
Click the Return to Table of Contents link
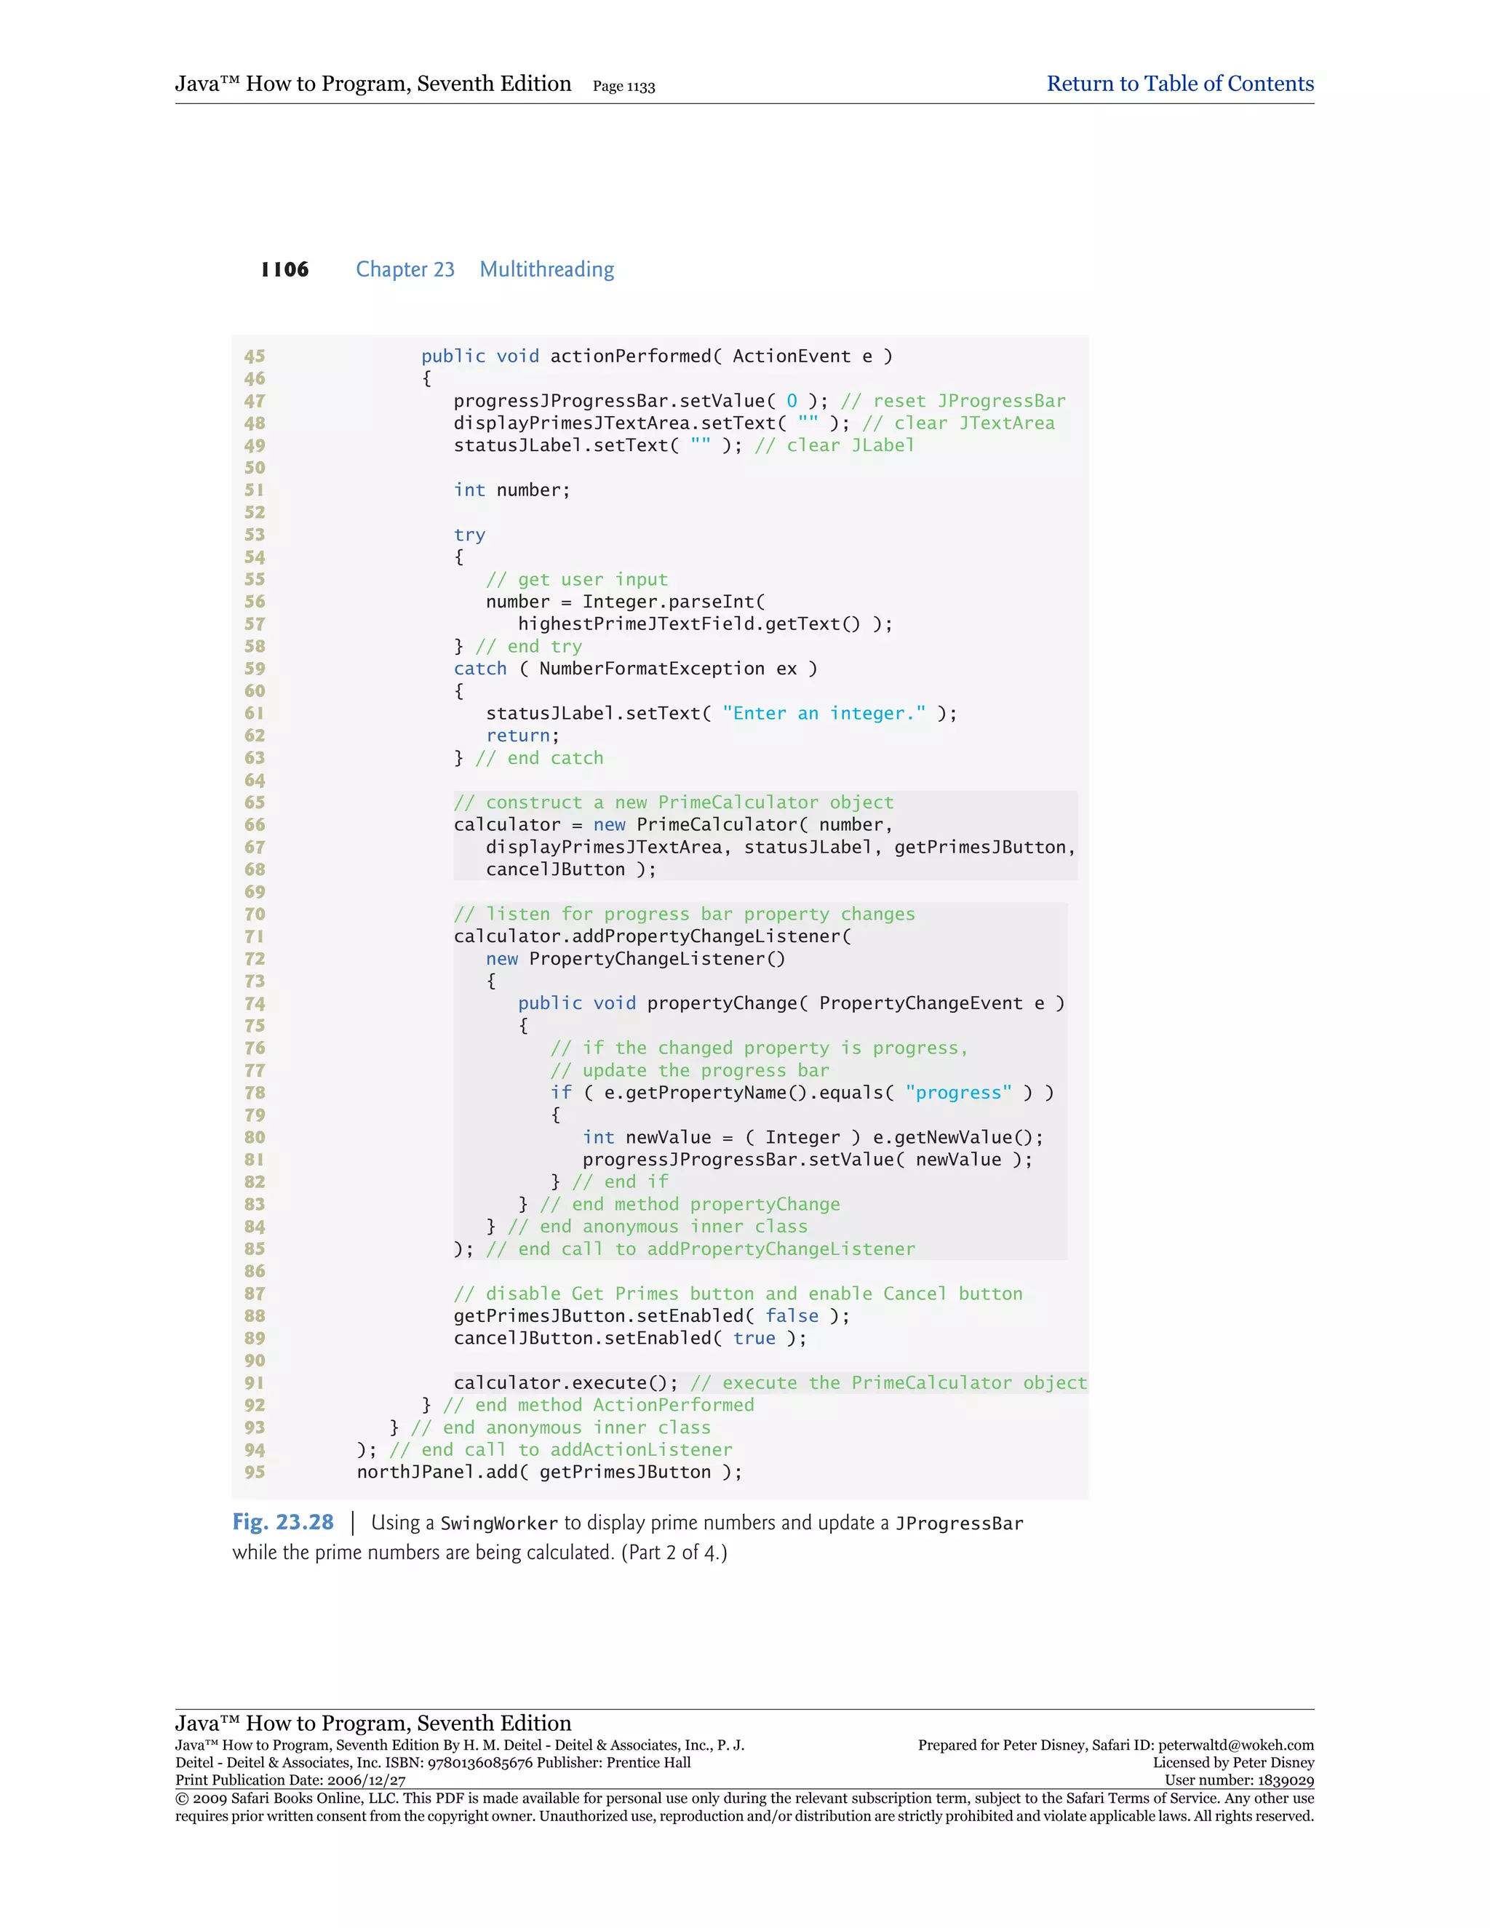click(1179, 84)
